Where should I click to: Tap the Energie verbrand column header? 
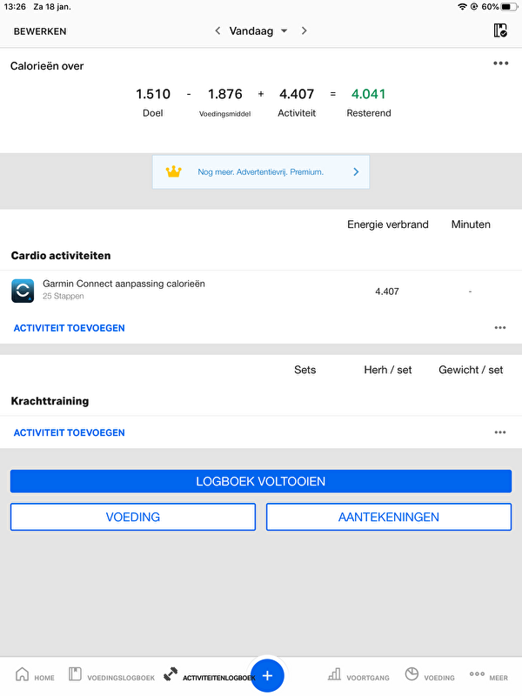[x=387, y=224]
